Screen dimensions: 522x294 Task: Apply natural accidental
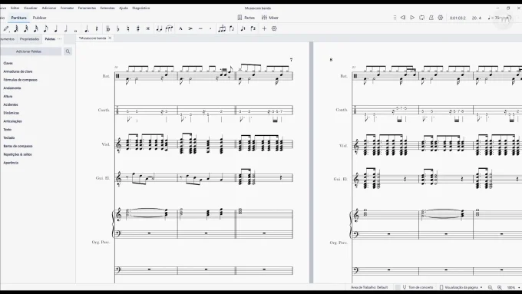[128, 28]
